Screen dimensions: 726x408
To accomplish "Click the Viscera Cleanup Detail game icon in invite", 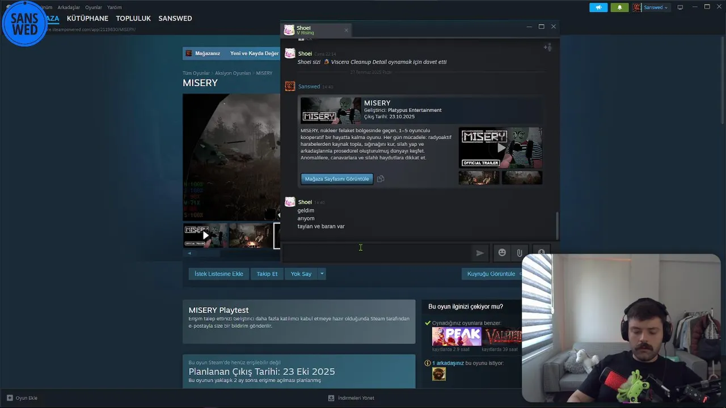I will (x=327, y=62).
